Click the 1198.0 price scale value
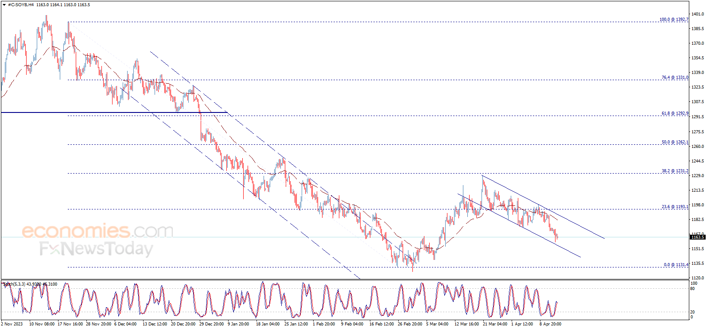Viewport: 707px width, 329px height. (x=698, y=205)
